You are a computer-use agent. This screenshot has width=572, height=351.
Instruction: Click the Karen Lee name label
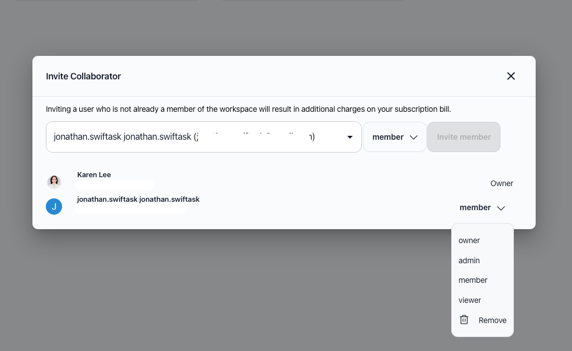94,174
